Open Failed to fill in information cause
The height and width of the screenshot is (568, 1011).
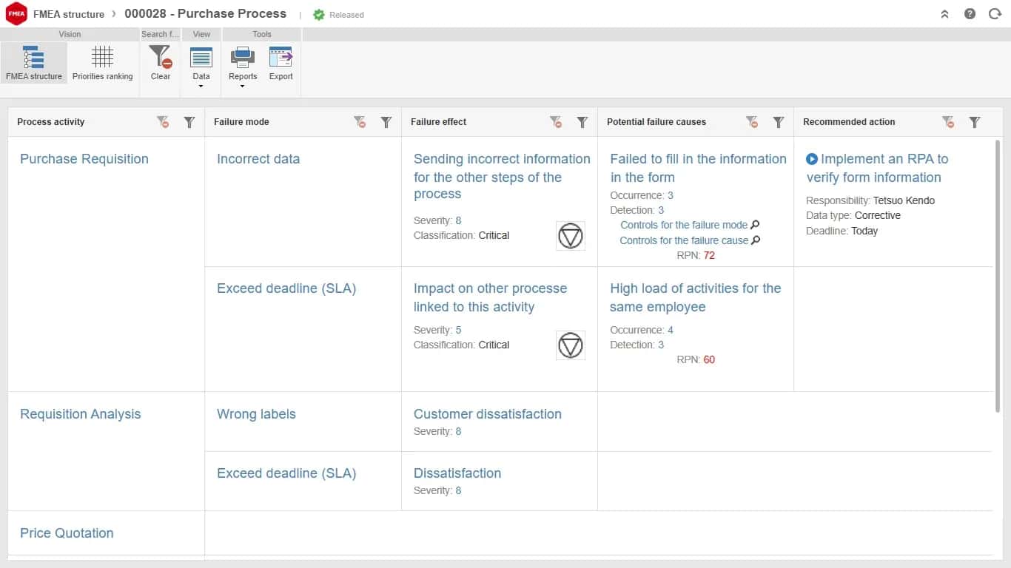point(699,168)
